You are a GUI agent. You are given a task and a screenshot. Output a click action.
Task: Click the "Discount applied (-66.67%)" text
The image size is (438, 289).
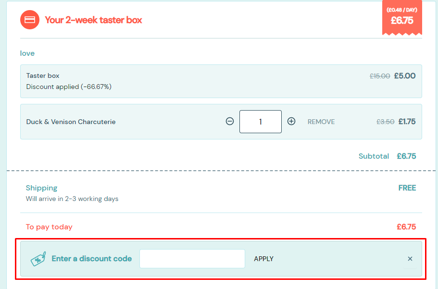point(69,87)
